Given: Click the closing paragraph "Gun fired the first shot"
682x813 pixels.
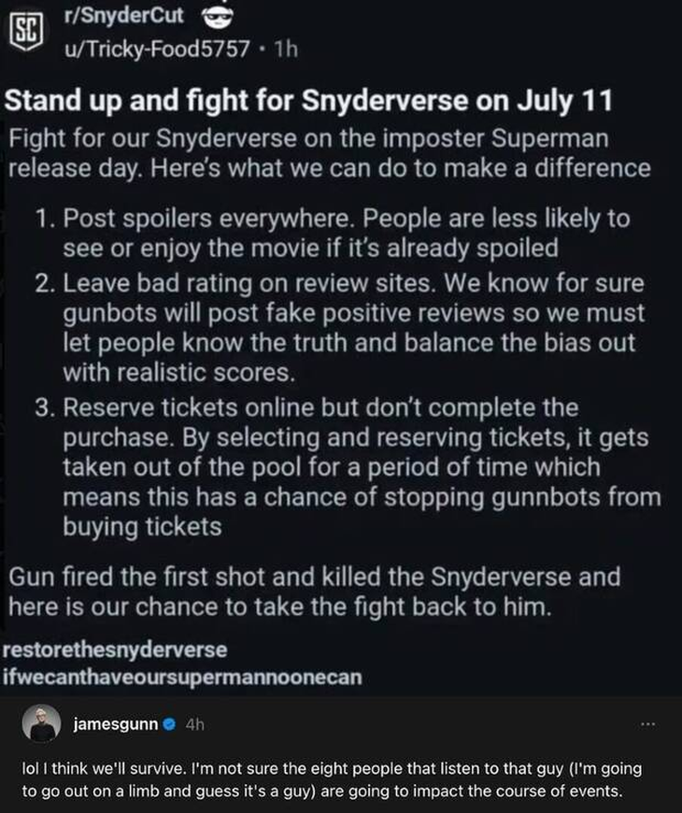Looking at the screenshot, I should click(314, 591).
